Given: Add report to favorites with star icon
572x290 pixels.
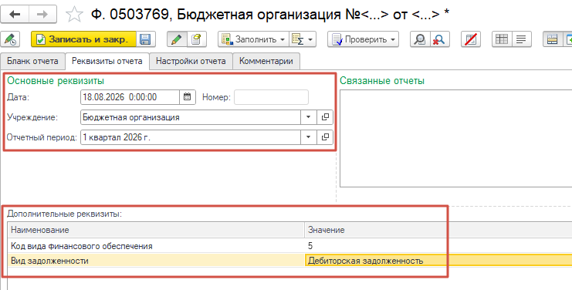Looking at the screenshot, I should [x=74, y=15].
